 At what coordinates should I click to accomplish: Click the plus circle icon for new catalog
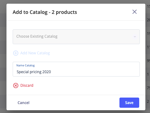pyautogui.click(x=16, y=53)
